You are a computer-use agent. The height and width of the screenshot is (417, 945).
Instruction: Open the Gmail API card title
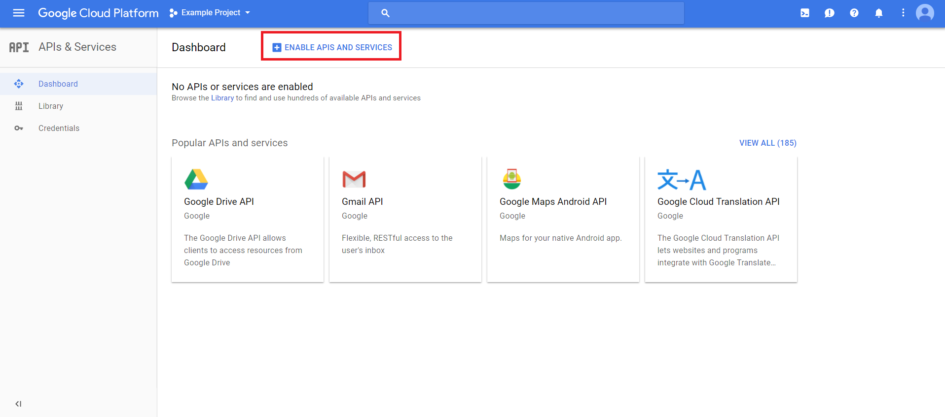click(x=362, y=201)
